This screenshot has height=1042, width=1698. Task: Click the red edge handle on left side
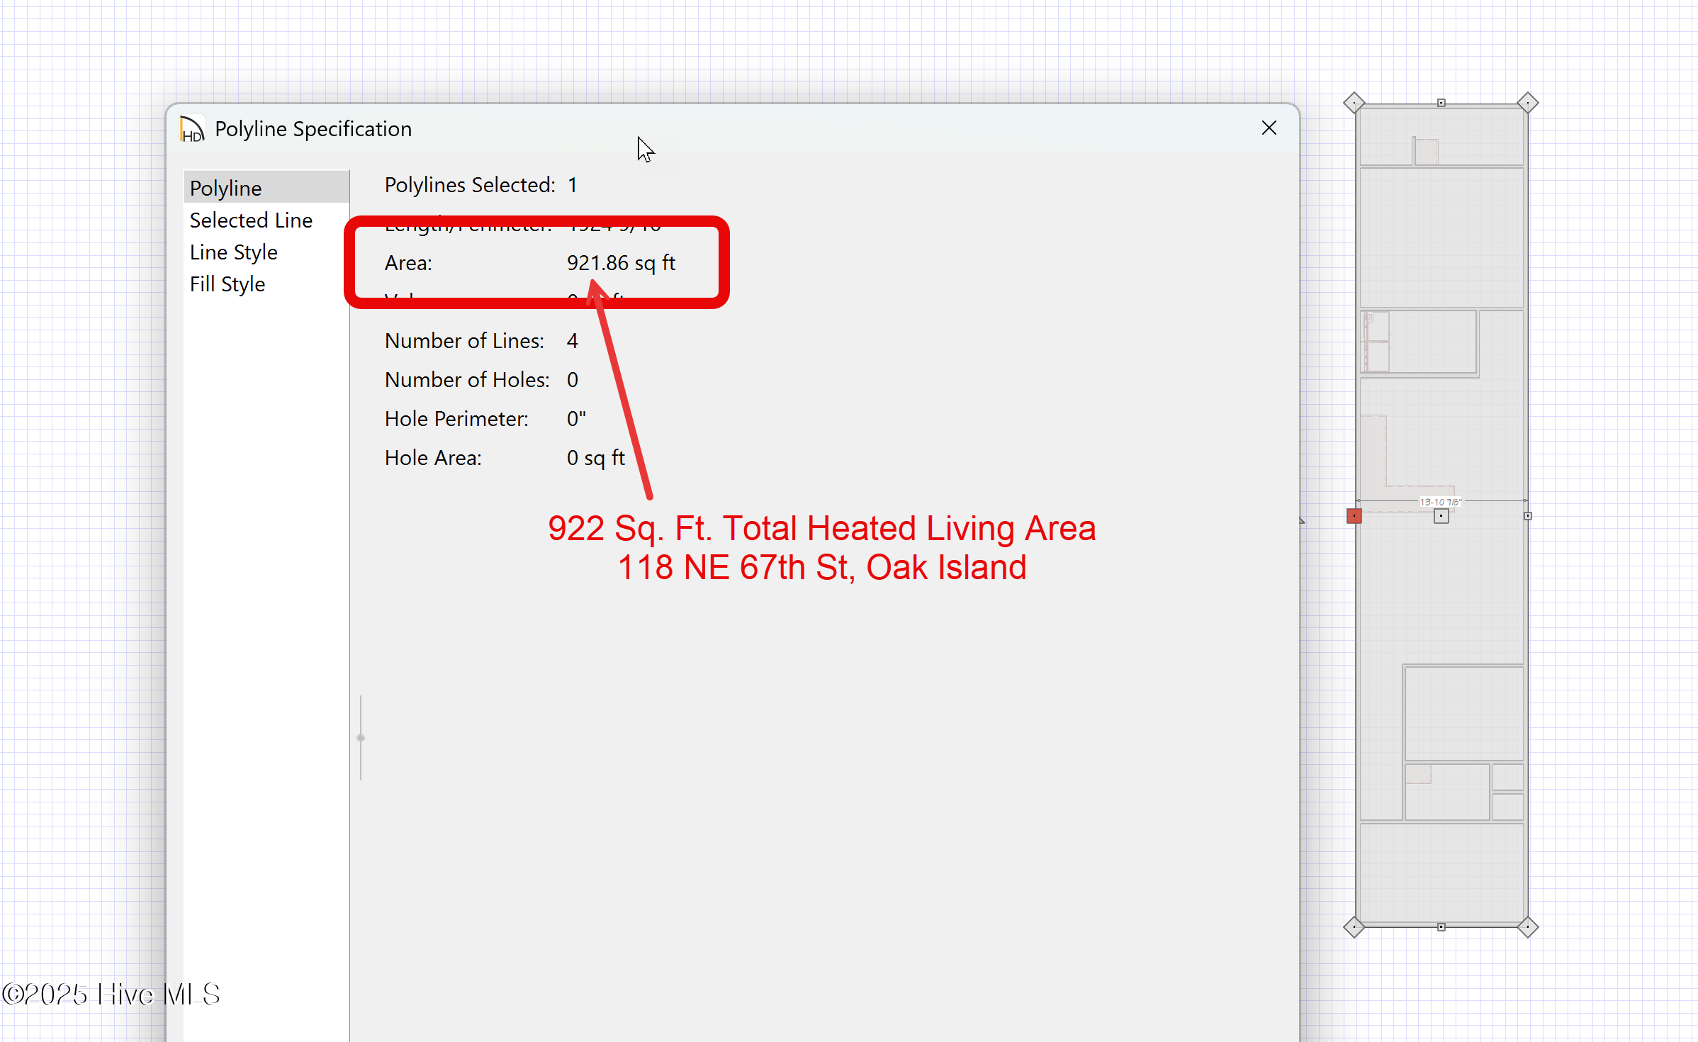[x=1354, y=516]
